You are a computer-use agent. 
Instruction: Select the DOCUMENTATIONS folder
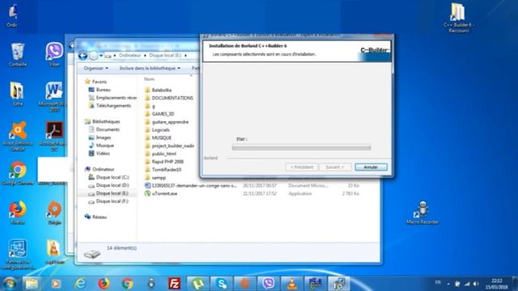coord(169,98)
